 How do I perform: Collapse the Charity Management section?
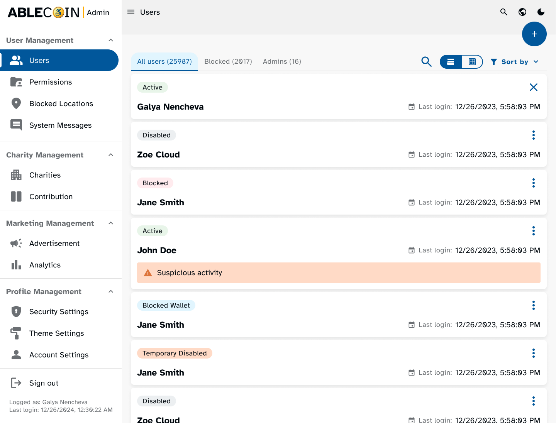point(111,155)
